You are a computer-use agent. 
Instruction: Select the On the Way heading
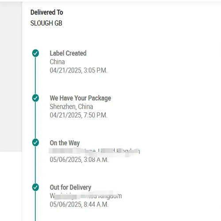click(65, 143)
